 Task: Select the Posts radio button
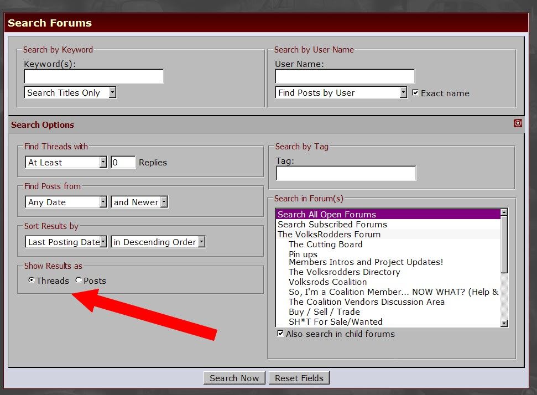coord(79,280)
